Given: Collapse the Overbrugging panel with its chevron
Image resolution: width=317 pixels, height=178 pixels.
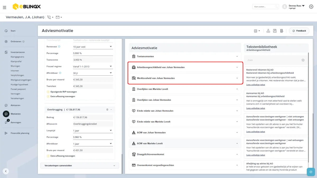Looking at the screenshot, I should 111,109.
